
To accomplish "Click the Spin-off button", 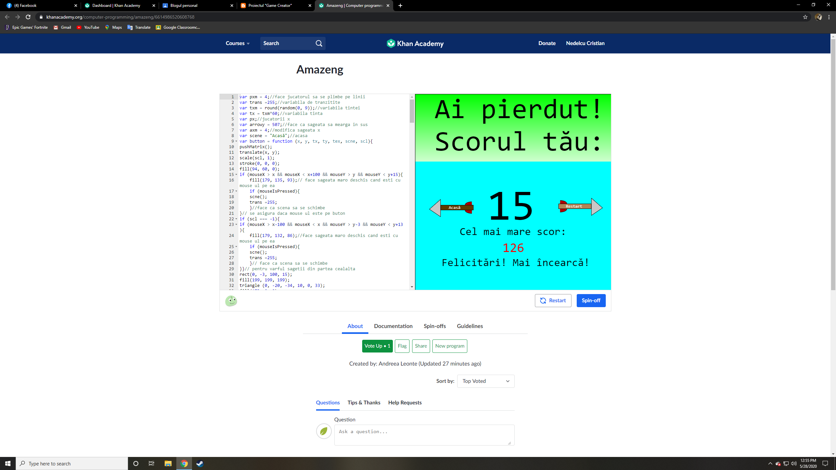I will tap(591, 301).
